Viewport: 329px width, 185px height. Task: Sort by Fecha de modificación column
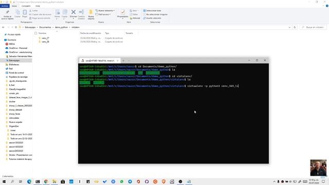coord(90,33)
